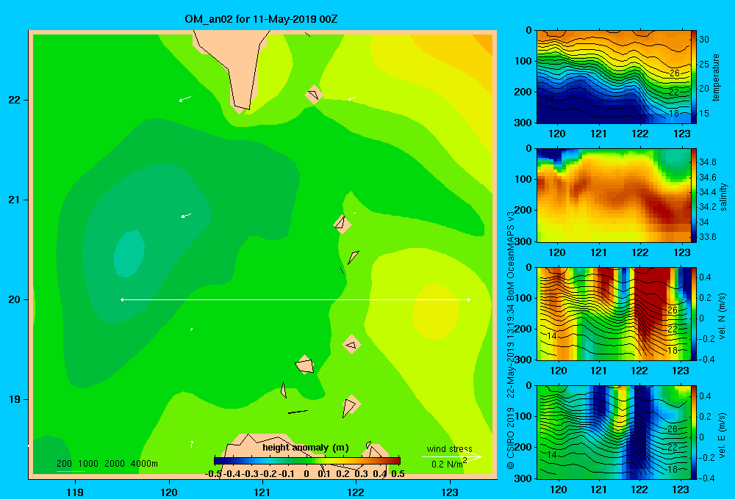Click the vel. E color bar

click(694, 432)
